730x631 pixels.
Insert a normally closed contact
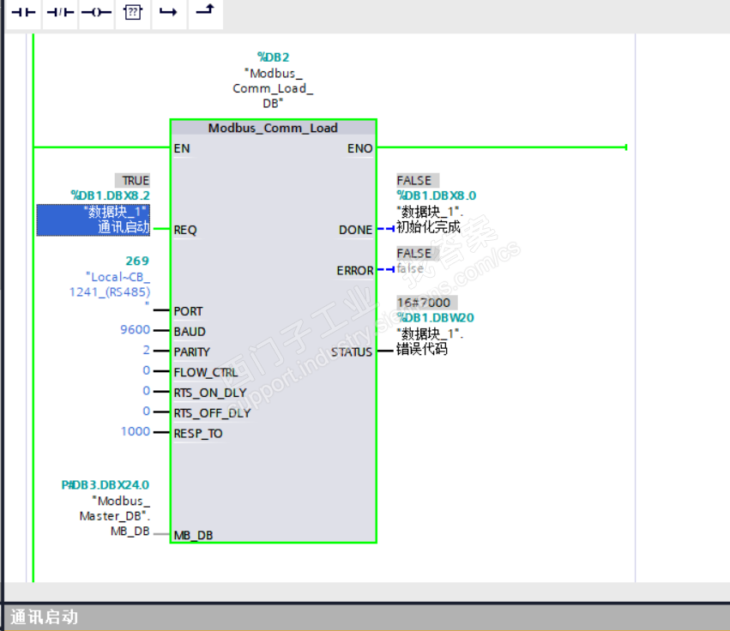(60, 13)
